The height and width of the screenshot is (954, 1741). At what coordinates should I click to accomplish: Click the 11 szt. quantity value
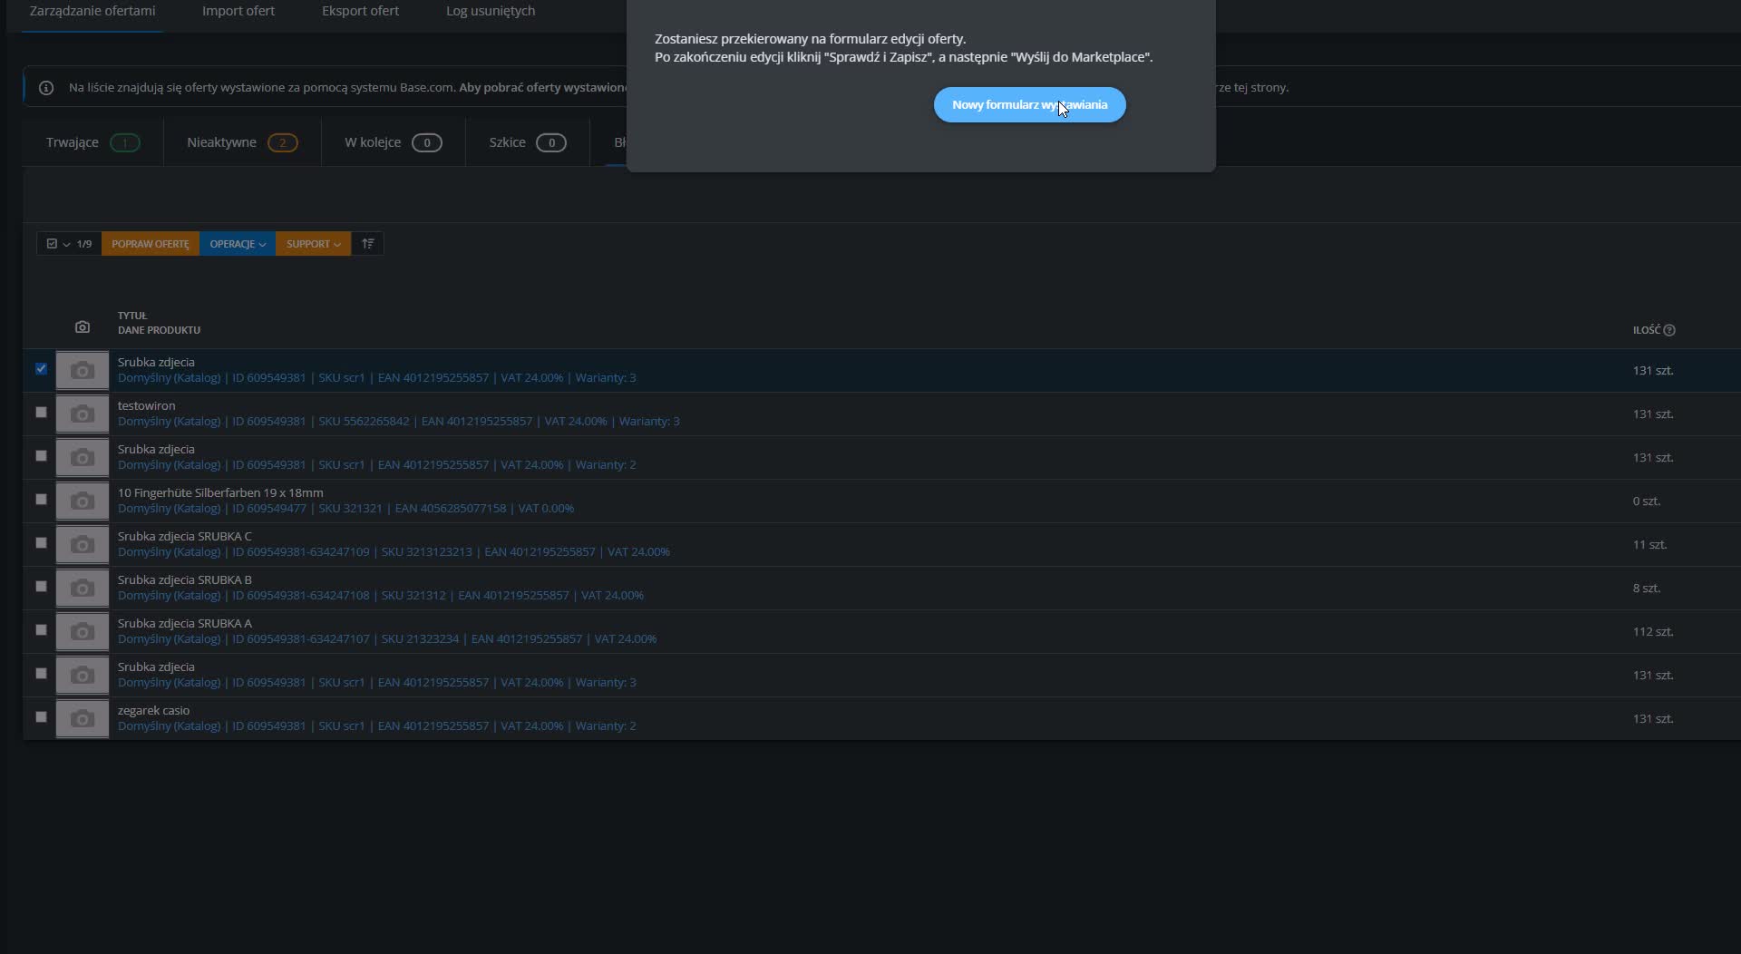tap(1650, 544)
